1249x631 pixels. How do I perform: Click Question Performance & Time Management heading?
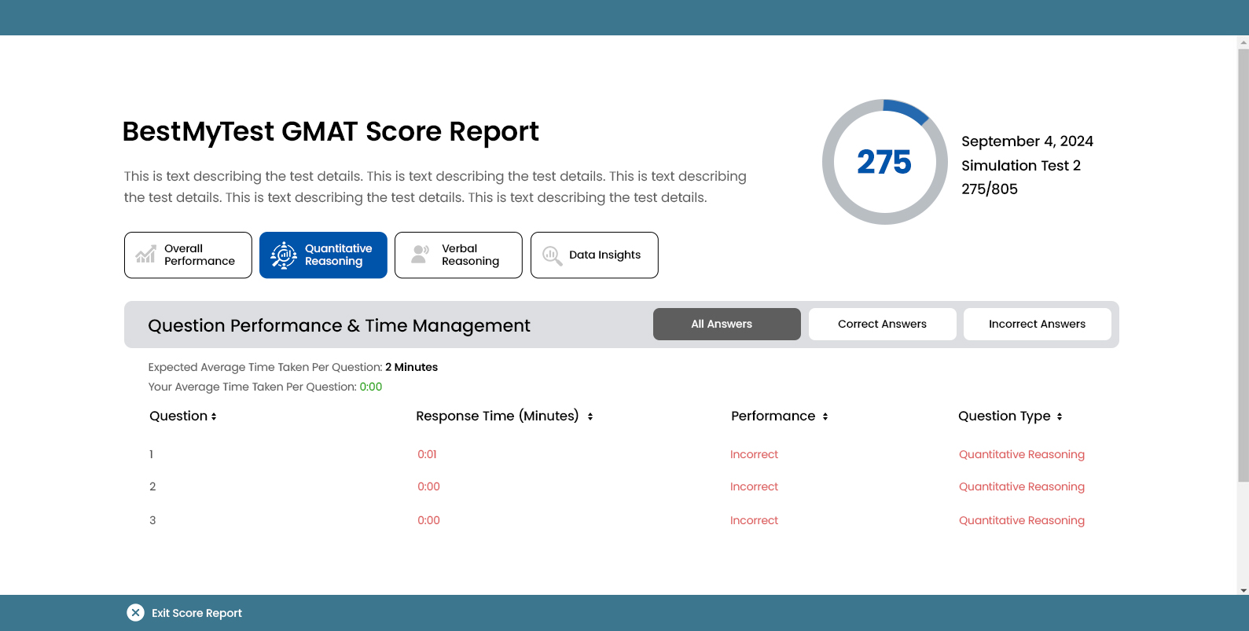[x=339, y=325]
